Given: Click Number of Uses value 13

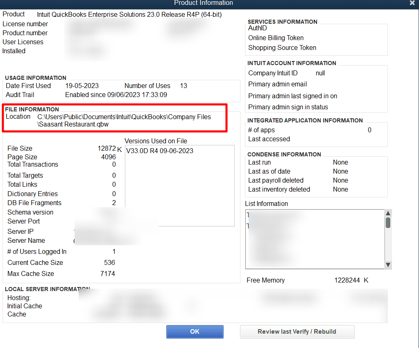Looking at the screenshot, I should coord(183,86).
